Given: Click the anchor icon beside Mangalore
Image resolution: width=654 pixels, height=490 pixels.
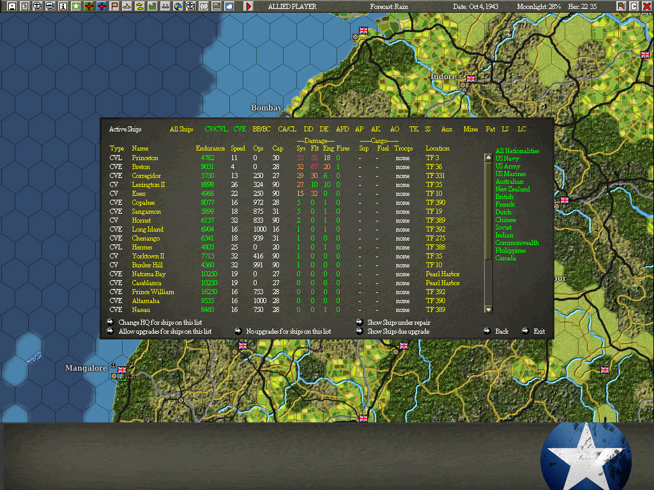Looking at the screenshot, I should pyautogui.click(x=112, y=366).
